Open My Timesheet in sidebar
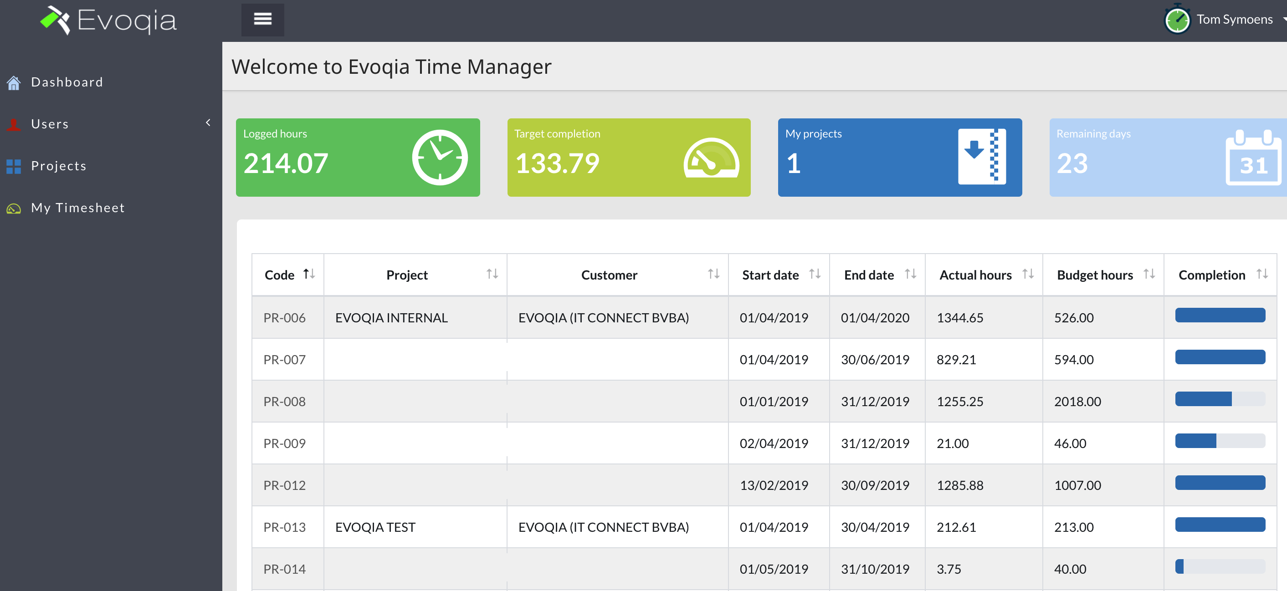Screen dimensions: 1287x591 click(x=78, y=208)
